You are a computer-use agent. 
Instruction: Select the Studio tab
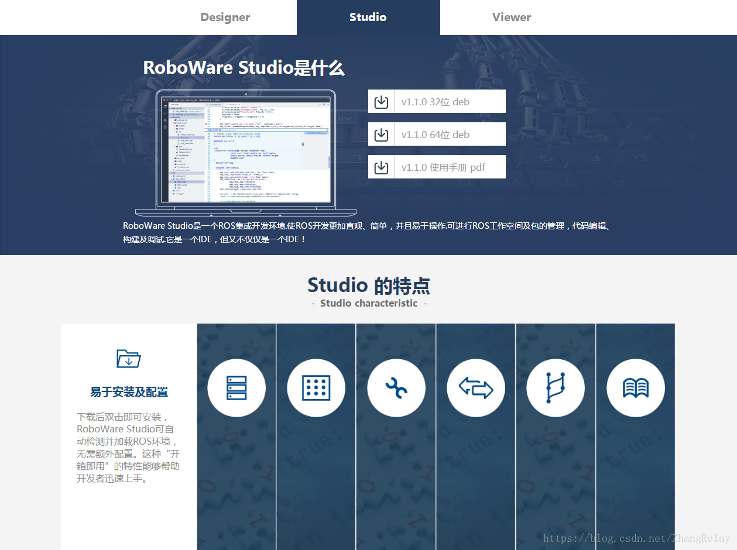[x=368, y=18]
